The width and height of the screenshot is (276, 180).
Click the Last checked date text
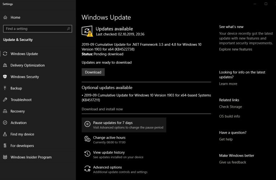point(120,34)
